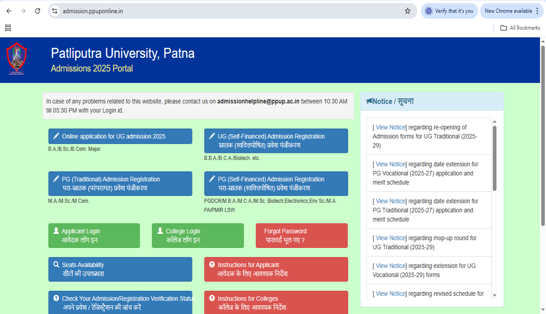Click B.A./B.Sc./B.Com. Major caption
The image size is (546, 314).
tap(74, 149)
